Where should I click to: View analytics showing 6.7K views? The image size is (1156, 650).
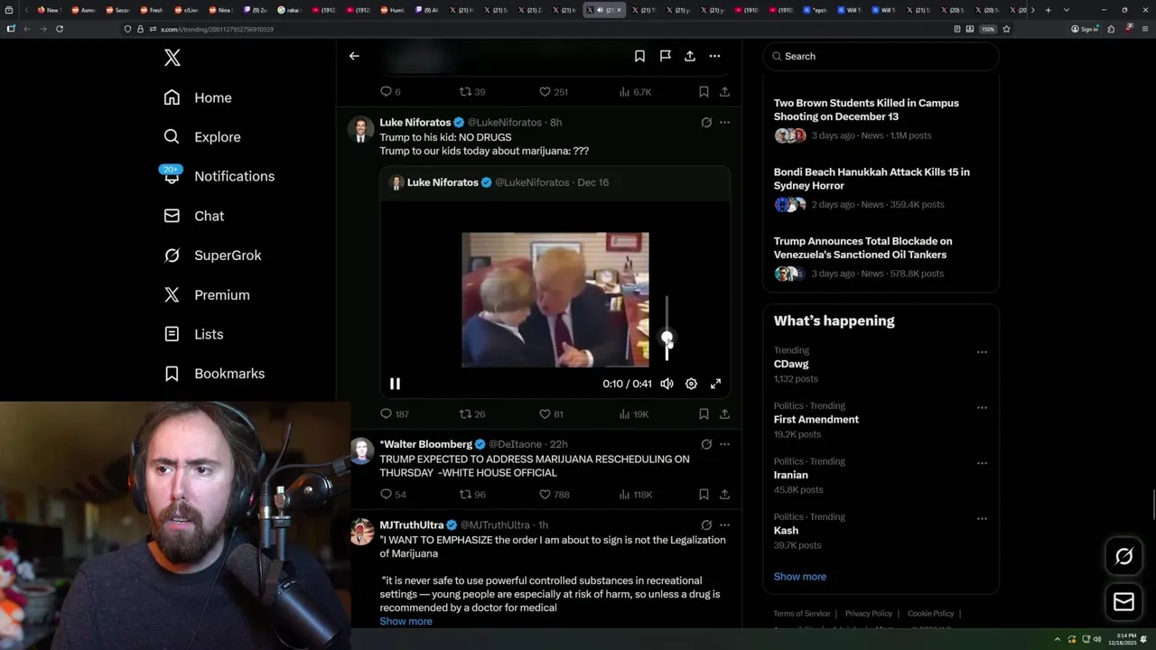point(635,92)
